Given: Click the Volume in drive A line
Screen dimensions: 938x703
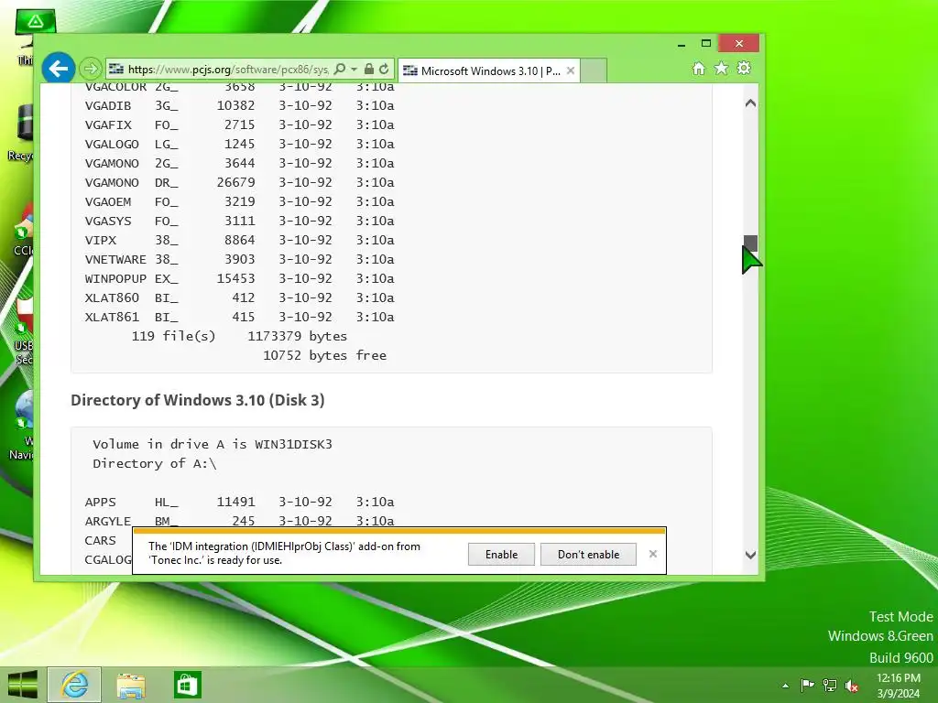Looking at the screenshot, I should [213, 444].
